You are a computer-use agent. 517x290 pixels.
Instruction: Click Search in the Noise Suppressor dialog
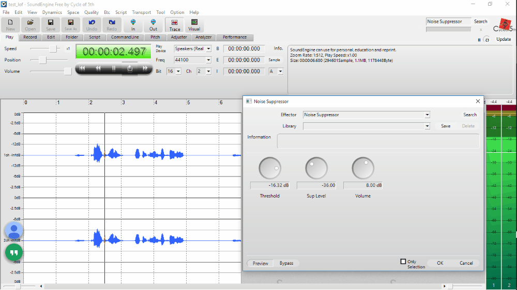[470, 115]
